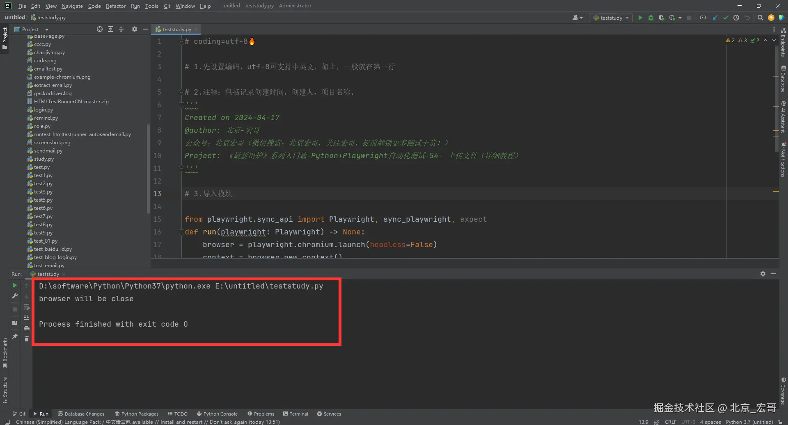Collapse the docstring fold on line 6

181,105
